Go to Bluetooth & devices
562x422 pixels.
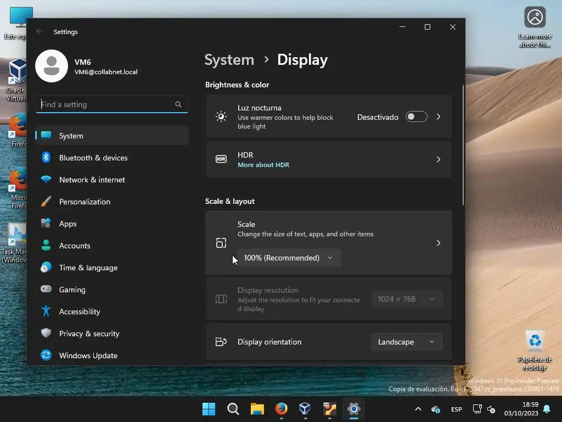point(112,158)
